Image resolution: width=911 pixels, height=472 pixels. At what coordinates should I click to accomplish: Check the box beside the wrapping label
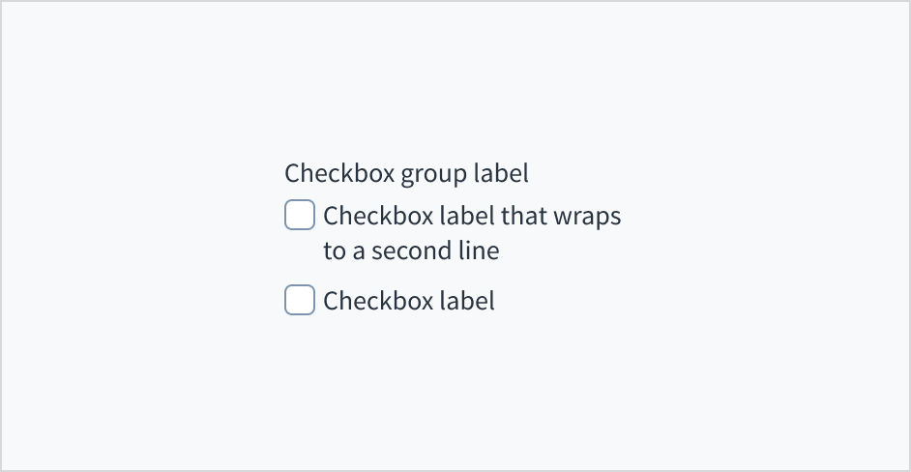point(300,215)
